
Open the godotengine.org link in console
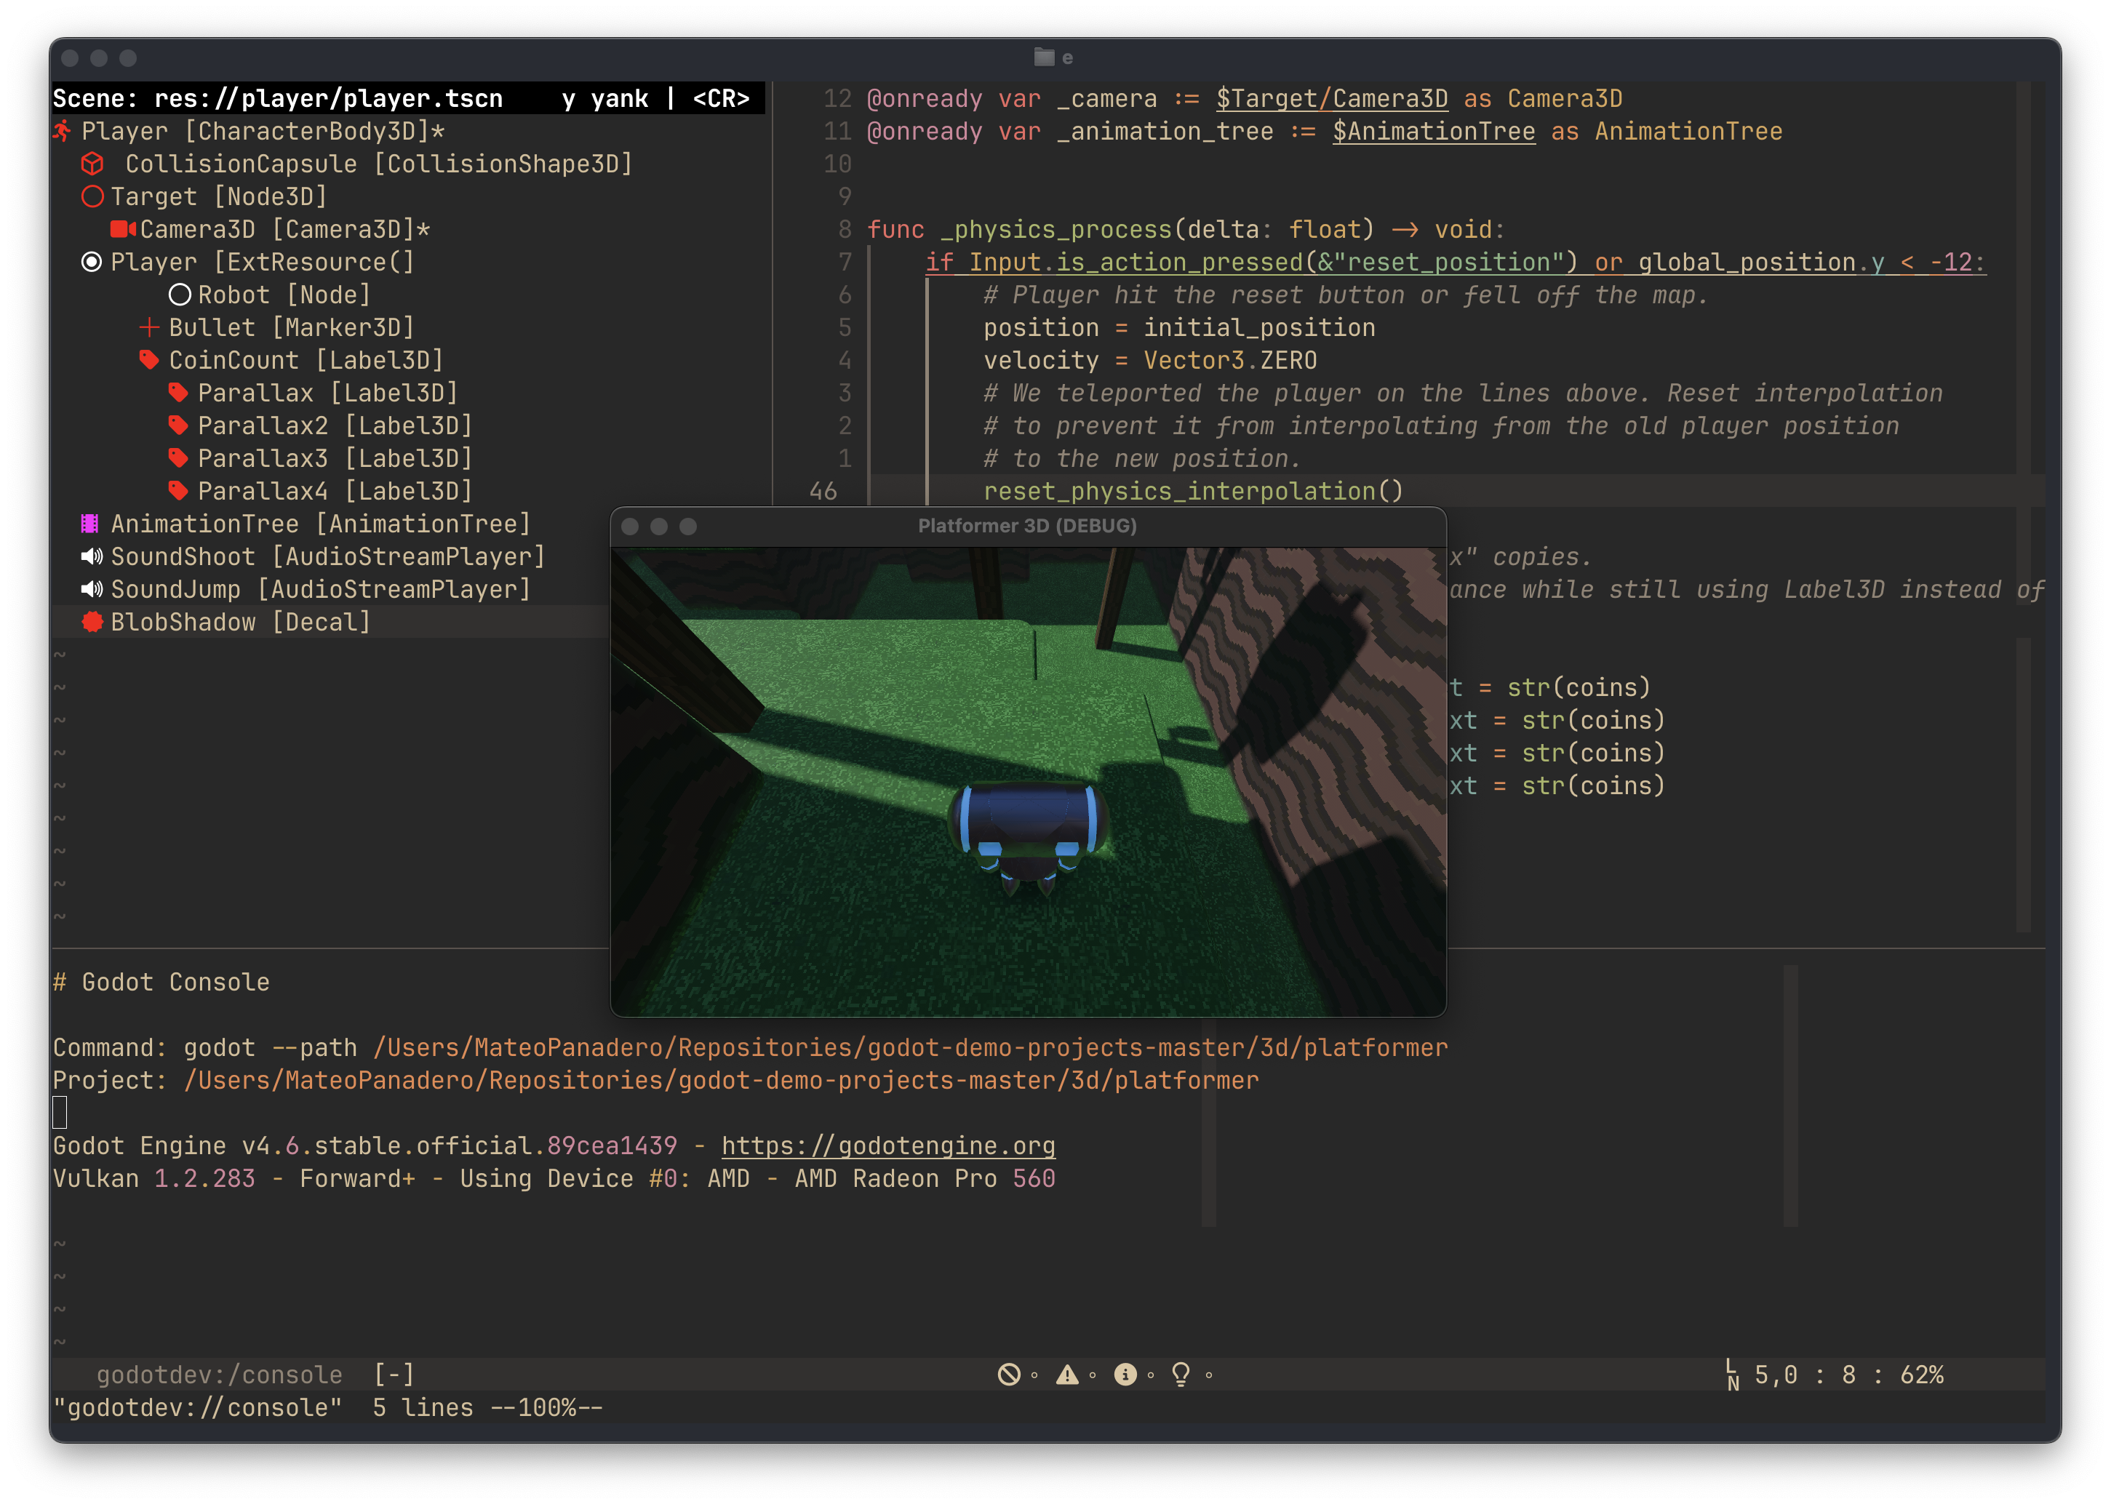tap(888, 1146)
